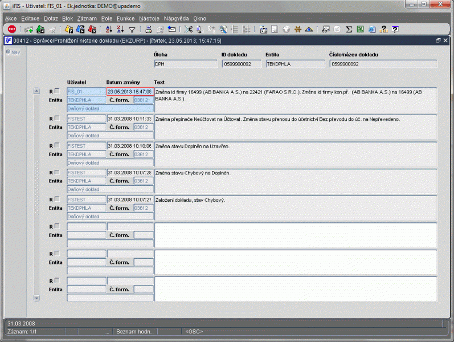This screenshot has height=342, width=454.
Task: Open the Pole menu
Action: 107,19
